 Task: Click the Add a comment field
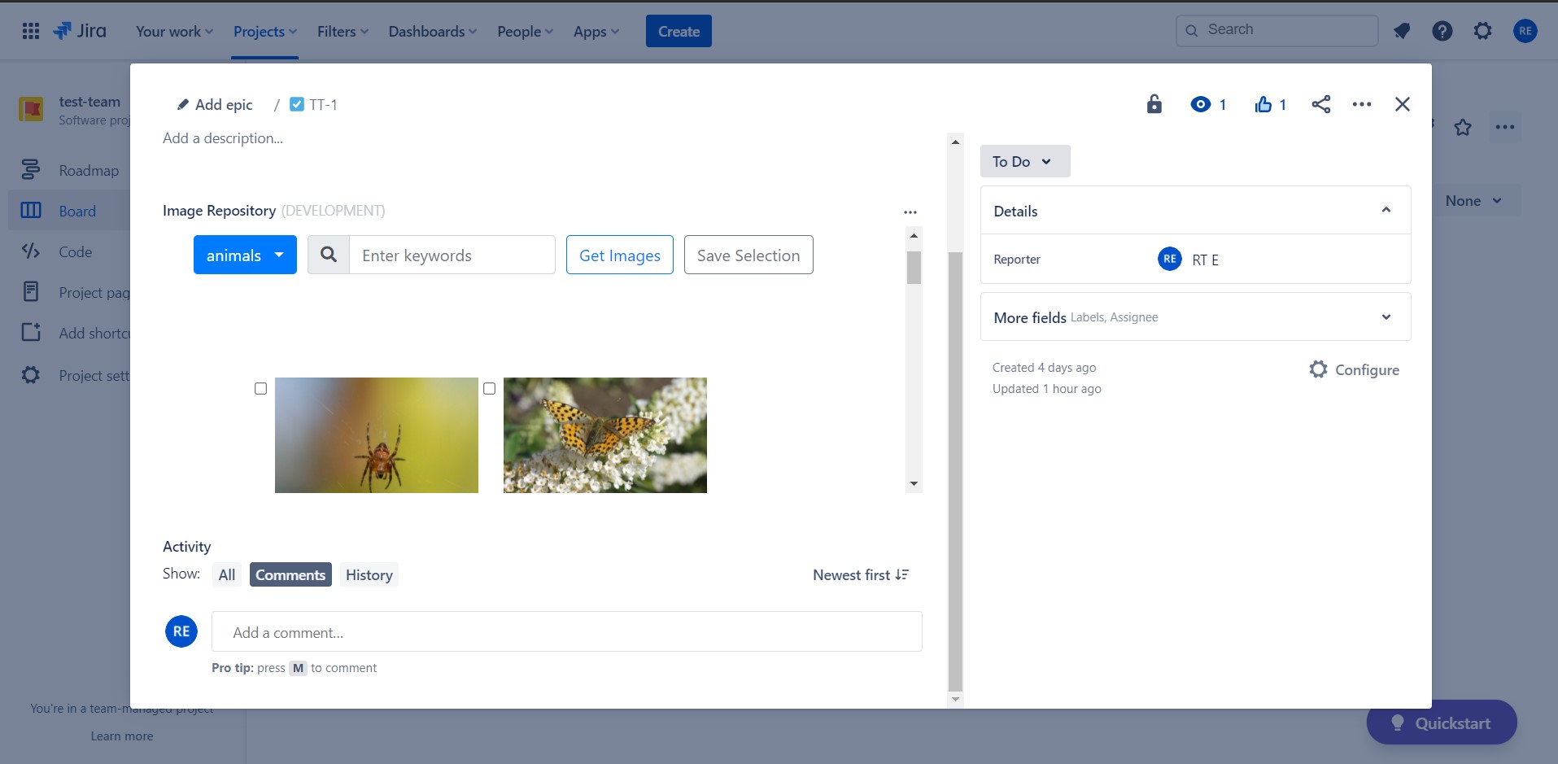pyautogui.click(x=567, y=631)
